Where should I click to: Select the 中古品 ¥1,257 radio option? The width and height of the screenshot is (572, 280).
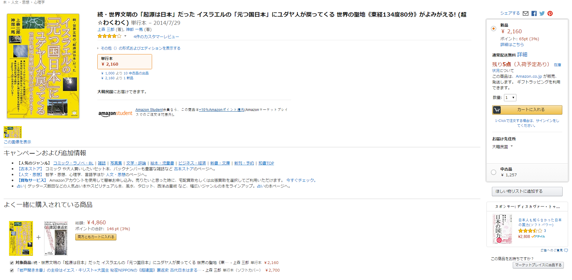click(x=493, y=172)
